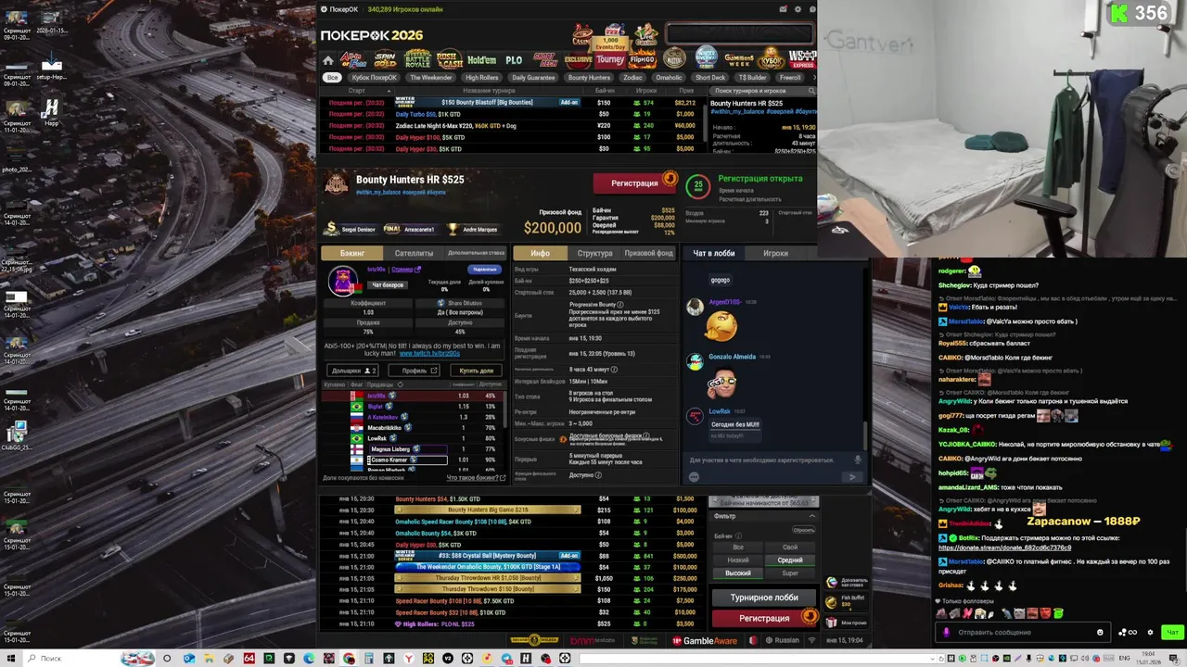Open the Casino icon
The width and height of the screenshot is (1187, 667).
tap(581, 35)
